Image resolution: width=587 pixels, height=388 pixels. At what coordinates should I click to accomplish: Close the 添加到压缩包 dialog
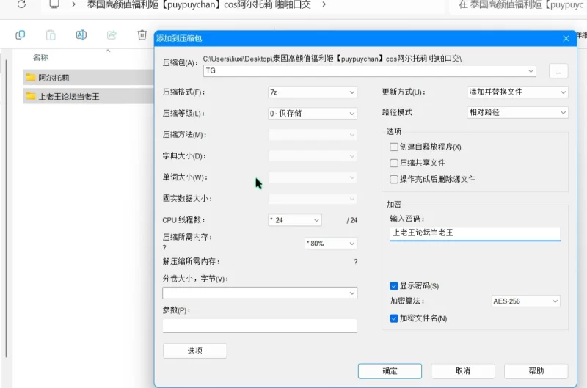tap(566, 38)
